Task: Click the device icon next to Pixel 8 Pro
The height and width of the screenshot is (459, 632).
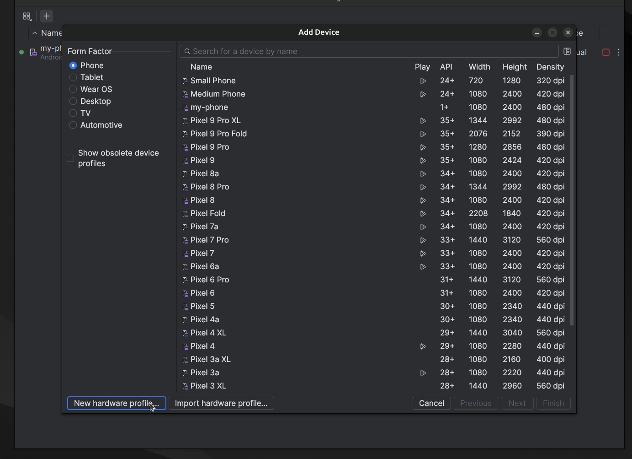Action: [186, 187]
